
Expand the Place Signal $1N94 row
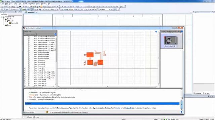pos(25,68)
